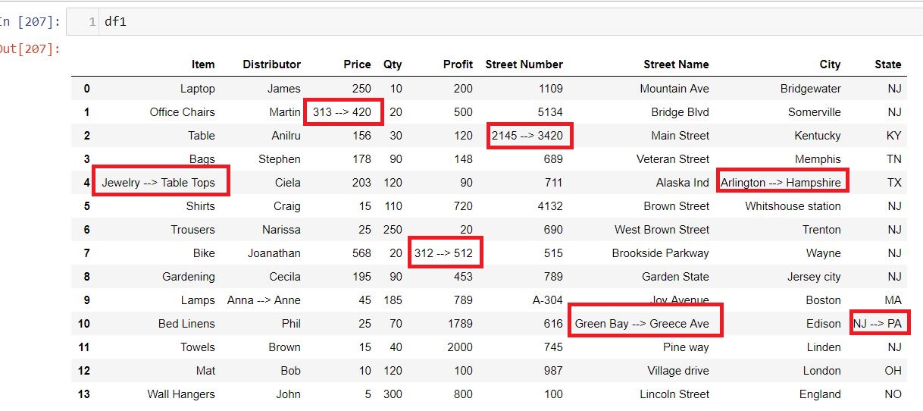The image size is (923, 411).
Task: Select the In [207] prompt label
Action: coord(30,22)
